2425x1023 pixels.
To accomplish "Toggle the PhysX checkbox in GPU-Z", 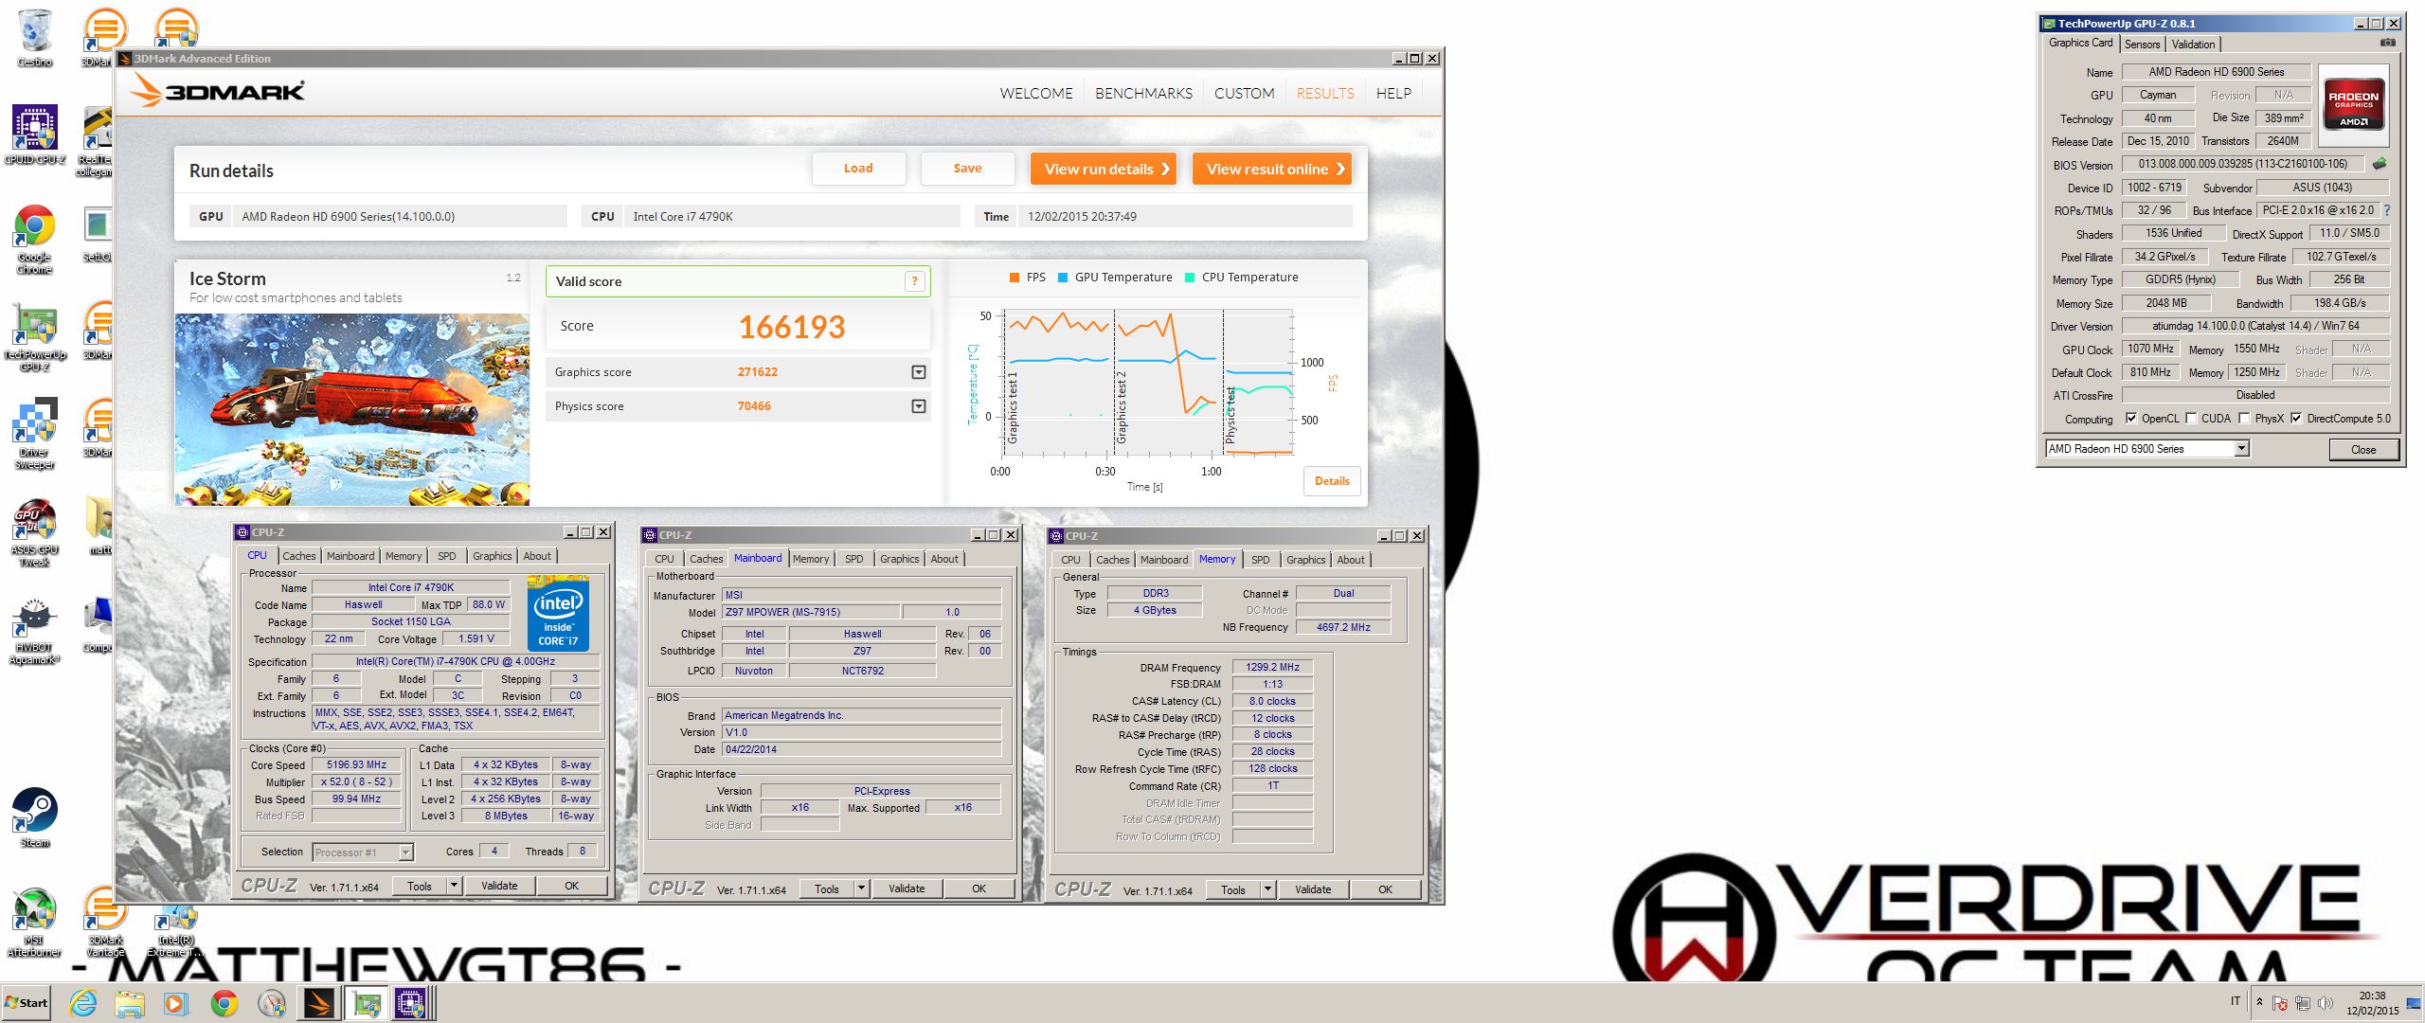I will tap(2244, 418).
